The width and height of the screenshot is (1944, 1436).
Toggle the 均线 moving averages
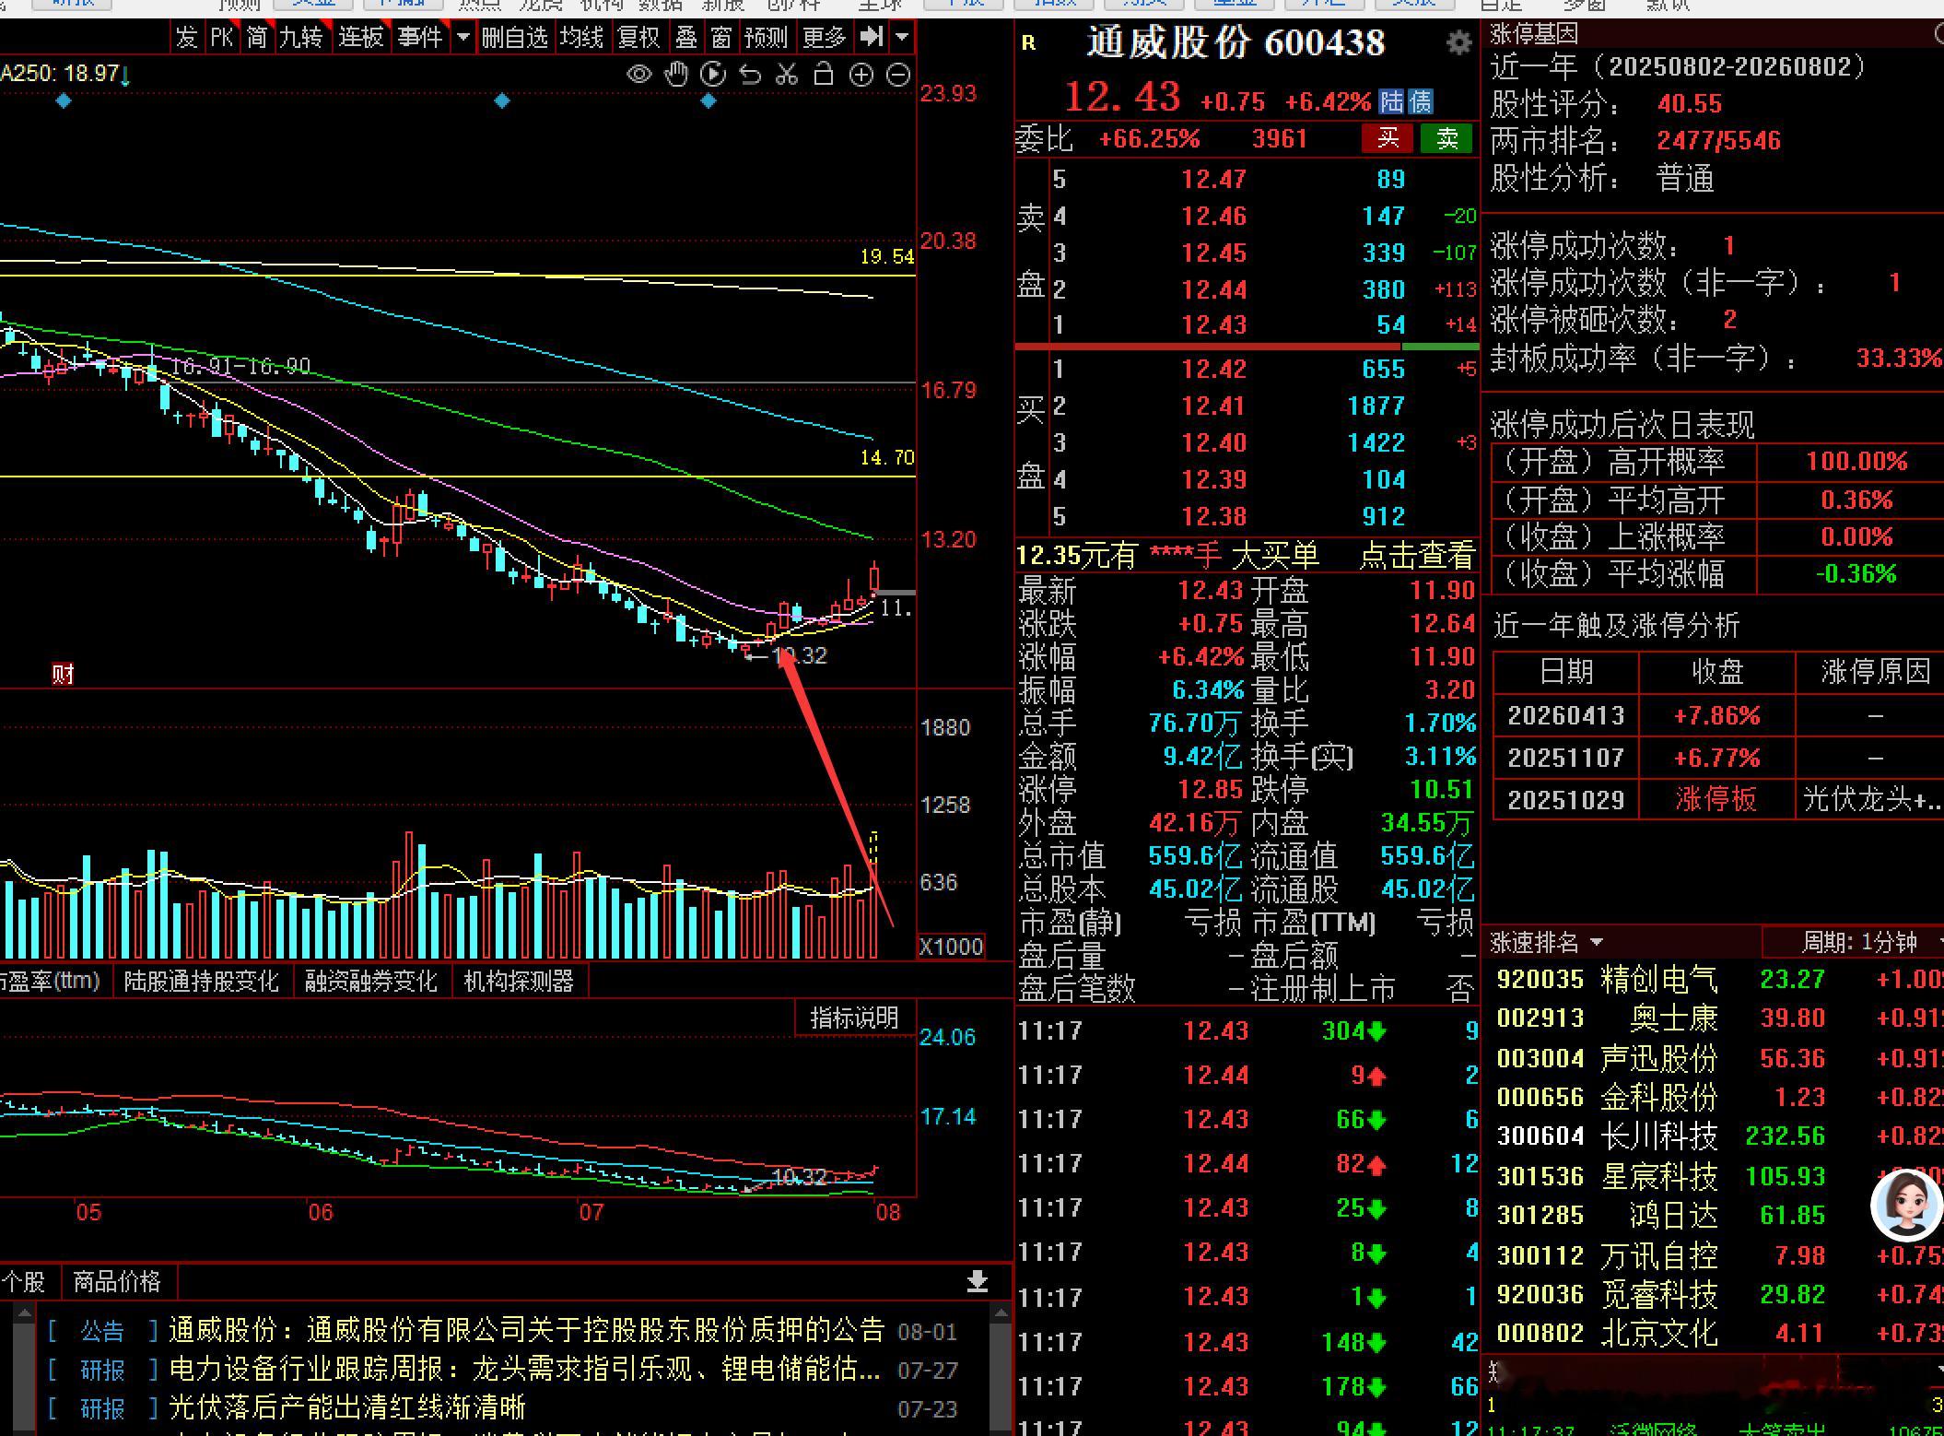581,37
